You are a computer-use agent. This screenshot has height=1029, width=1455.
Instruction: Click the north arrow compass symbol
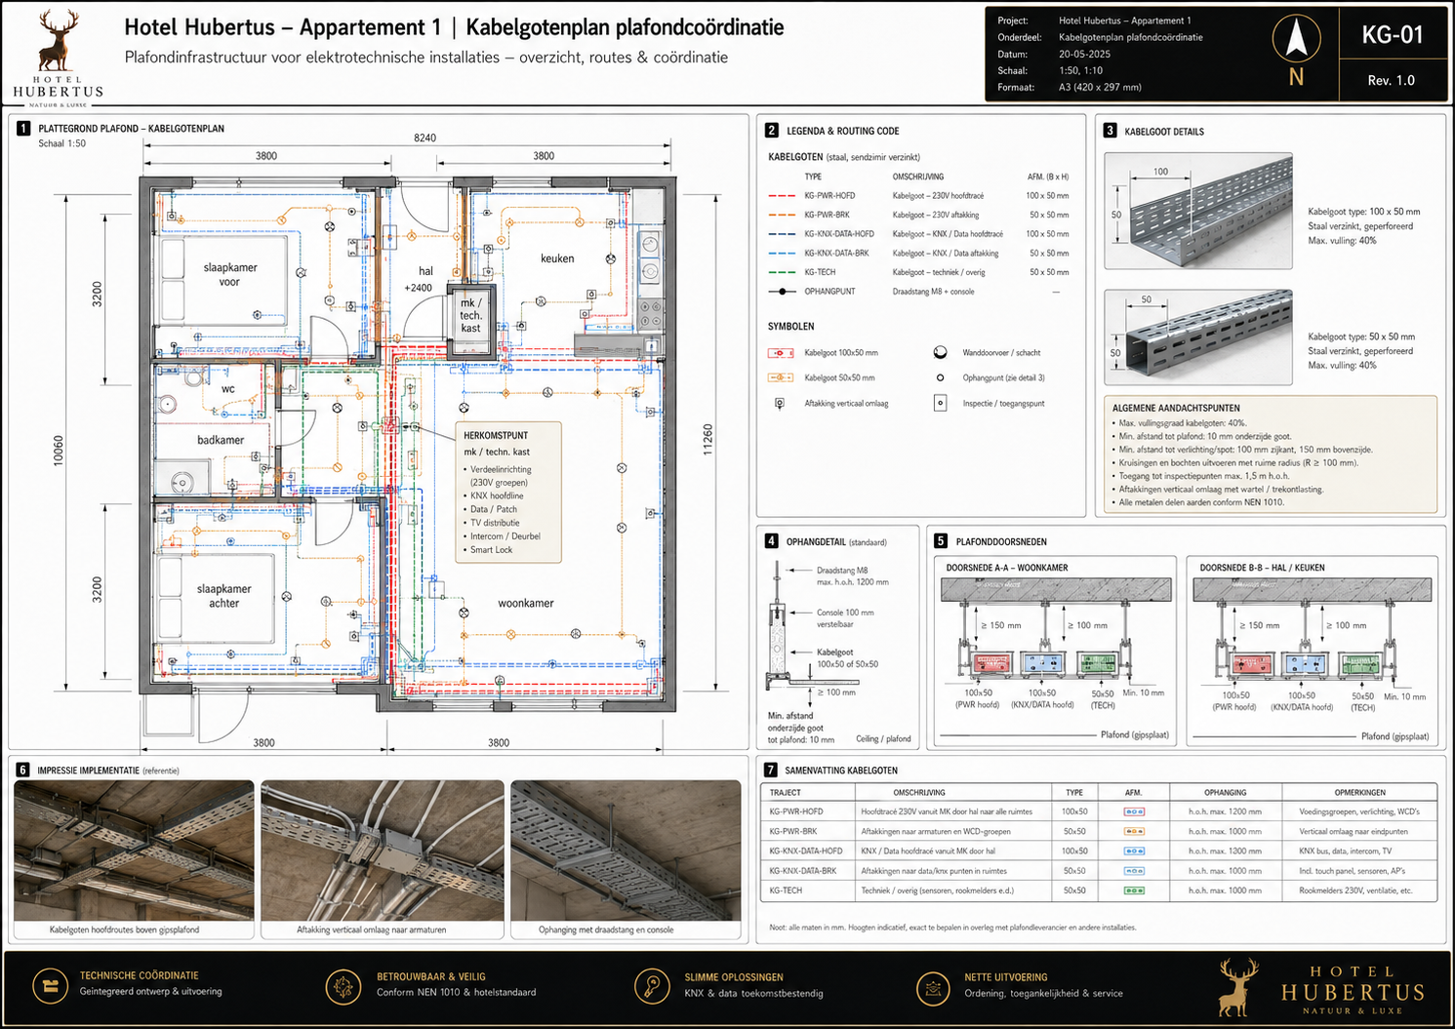1296,39
